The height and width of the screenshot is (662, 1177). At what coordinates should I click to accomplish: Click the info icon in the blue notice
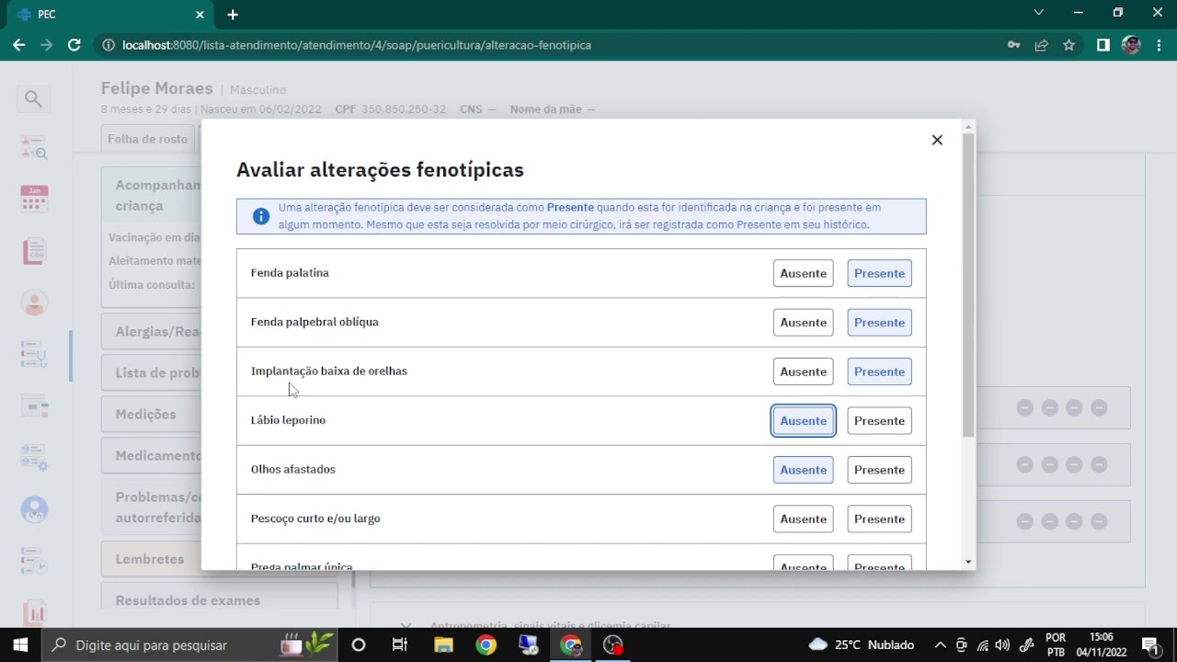(261, 216)
